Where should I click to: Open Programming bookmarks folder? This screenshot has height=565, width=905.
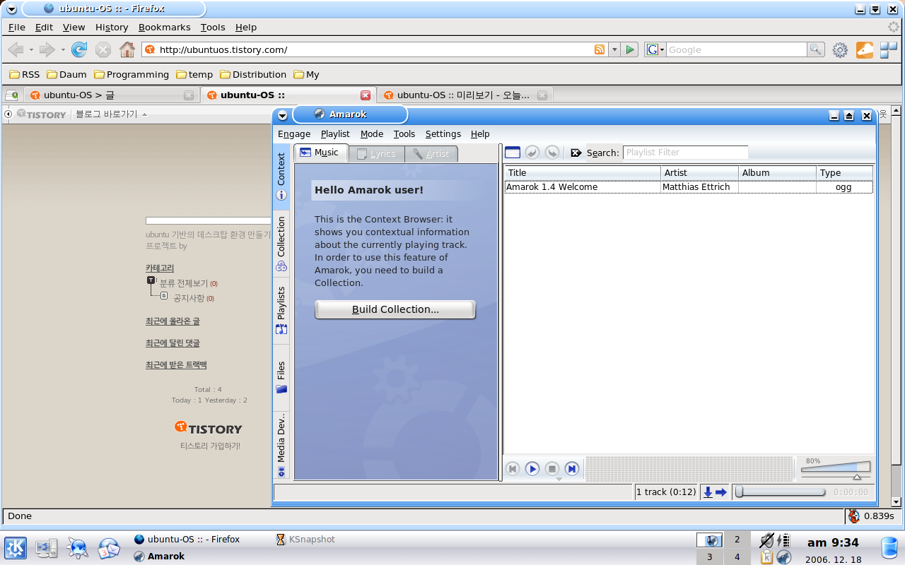click(x=132, y=74)
